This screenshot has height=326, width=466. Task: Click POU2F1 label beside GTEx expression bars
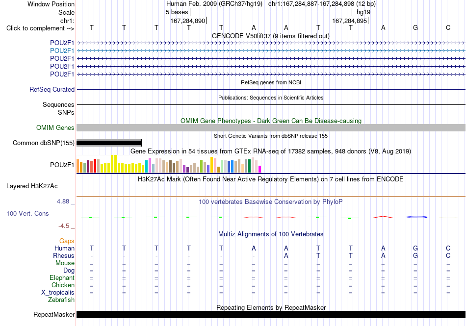click(x=62, y=165)
